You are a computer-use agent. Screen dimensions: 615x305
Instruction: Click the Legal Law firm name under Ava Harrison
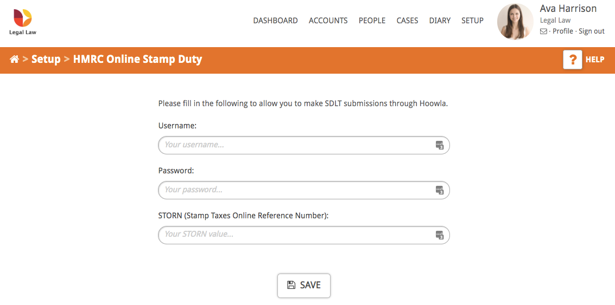(x=555, y=21)
